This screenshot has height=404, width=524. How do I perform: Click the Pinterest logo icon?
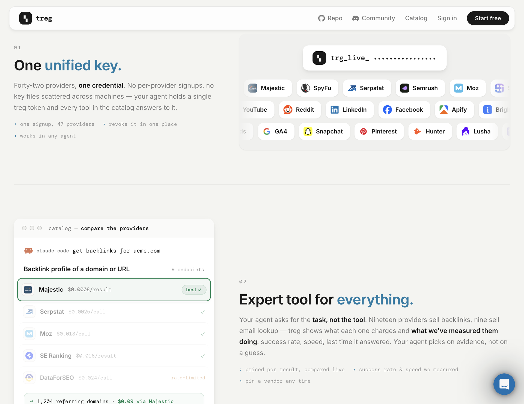363,132
